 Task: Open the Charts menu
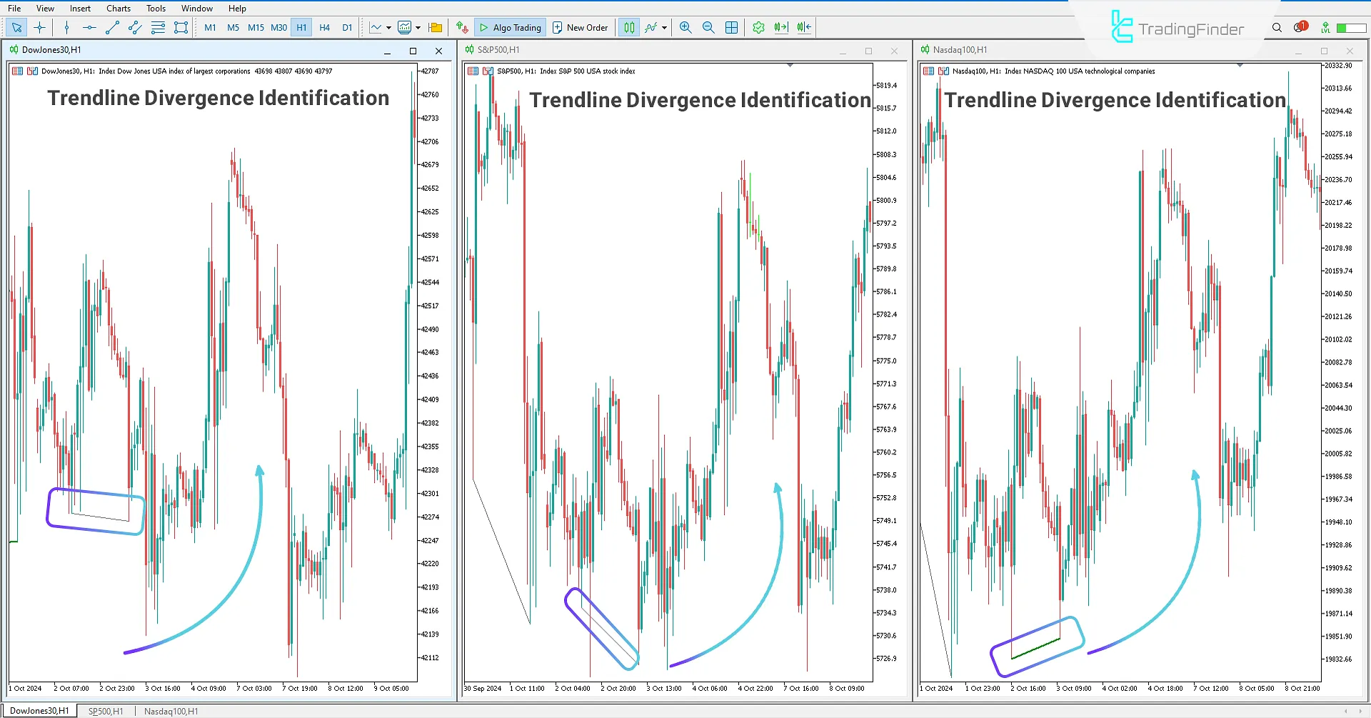click(117, 8)
